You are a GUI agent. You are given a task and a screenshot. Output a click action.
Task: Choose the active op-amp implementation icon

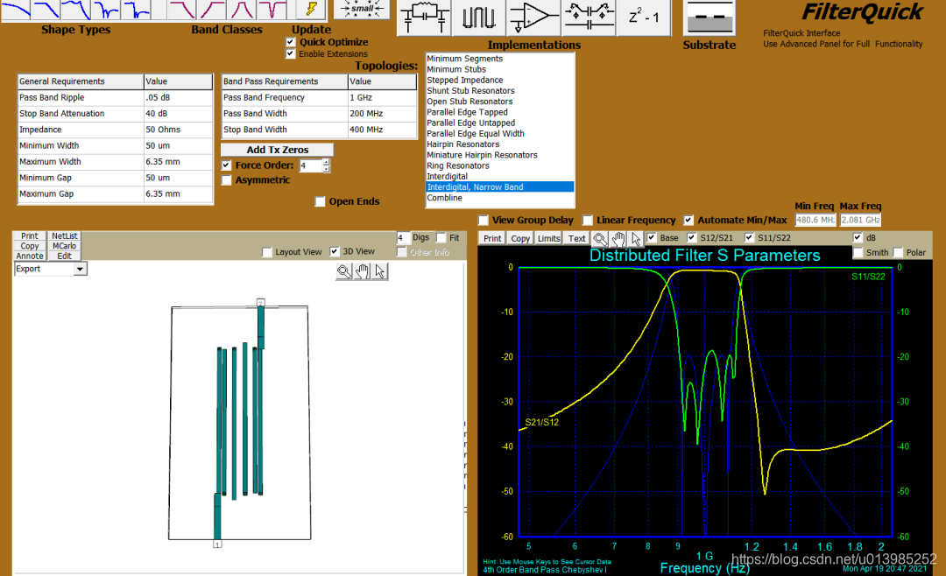click(x=533, y=17)
